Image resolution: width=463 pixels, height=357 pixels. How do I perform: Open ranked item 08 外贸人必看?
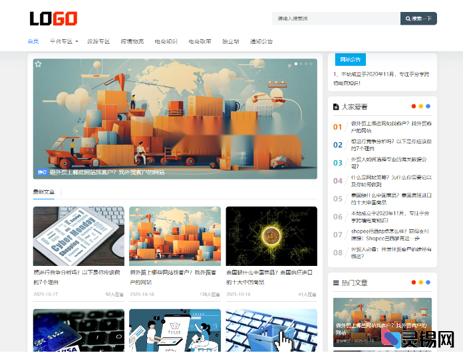[391, 253]
